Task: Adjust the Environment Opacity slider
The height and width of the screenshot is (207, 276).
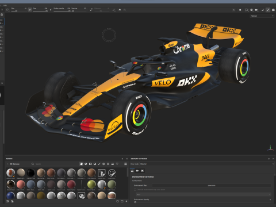Action: point(202,202)
